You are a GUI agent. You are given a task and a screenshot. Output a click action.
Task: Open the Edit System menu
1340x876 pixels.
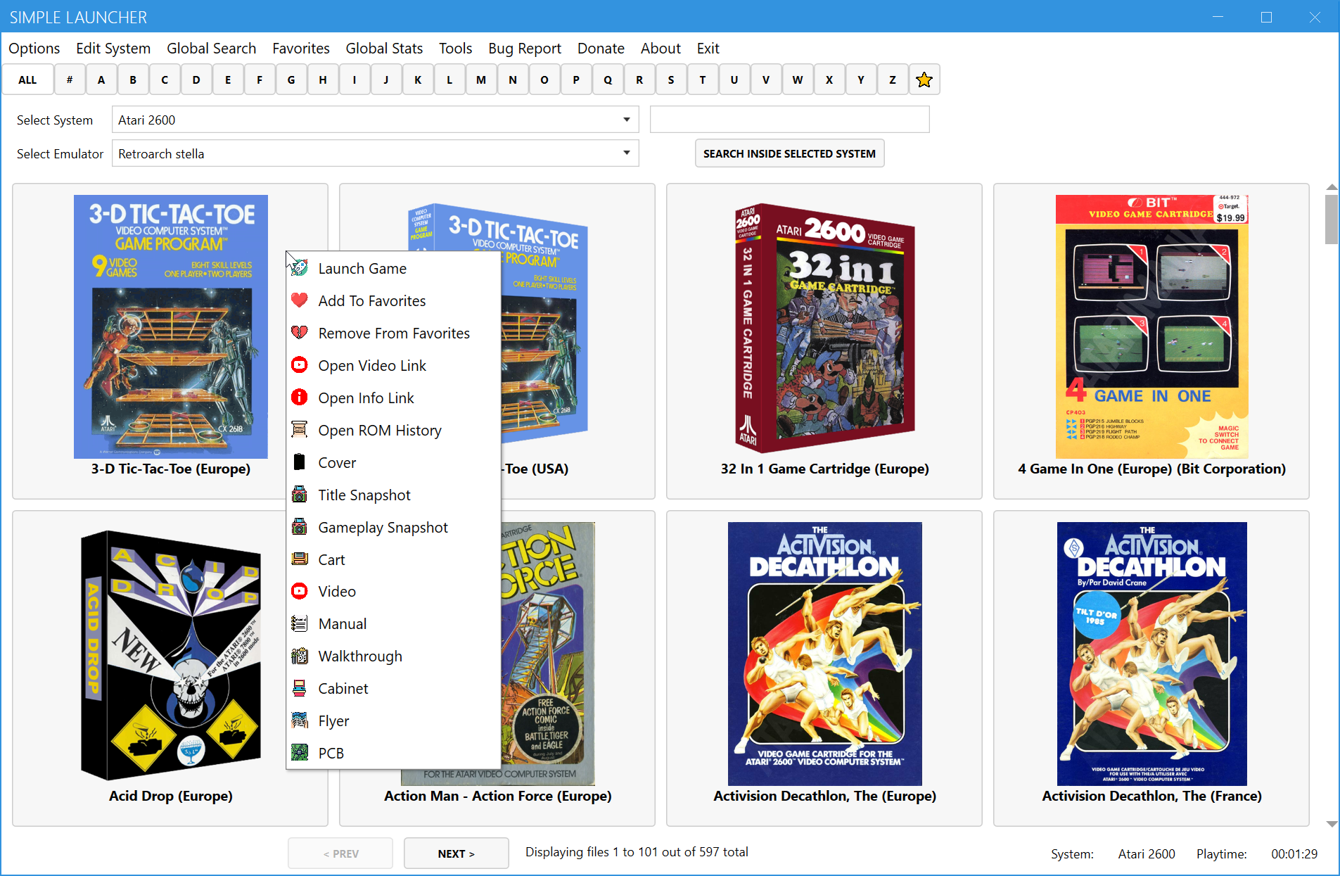point(113,49)
